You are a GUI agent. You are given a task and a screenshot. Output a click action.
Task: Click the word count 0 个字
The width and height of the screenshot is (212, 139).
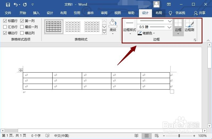(x=36, y=136)
